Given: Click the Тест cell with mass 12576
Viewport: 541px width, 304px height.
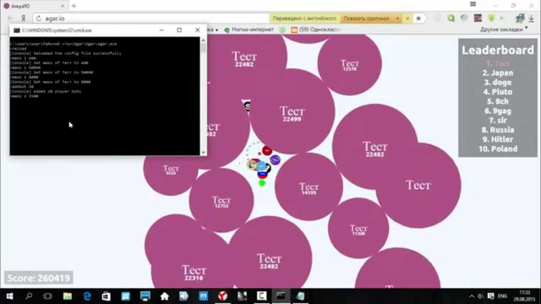Looking at the screenshot, I should 350,63.
